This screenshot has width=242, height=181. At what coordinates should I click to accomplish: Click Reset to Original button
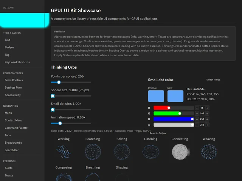(158, 133)
